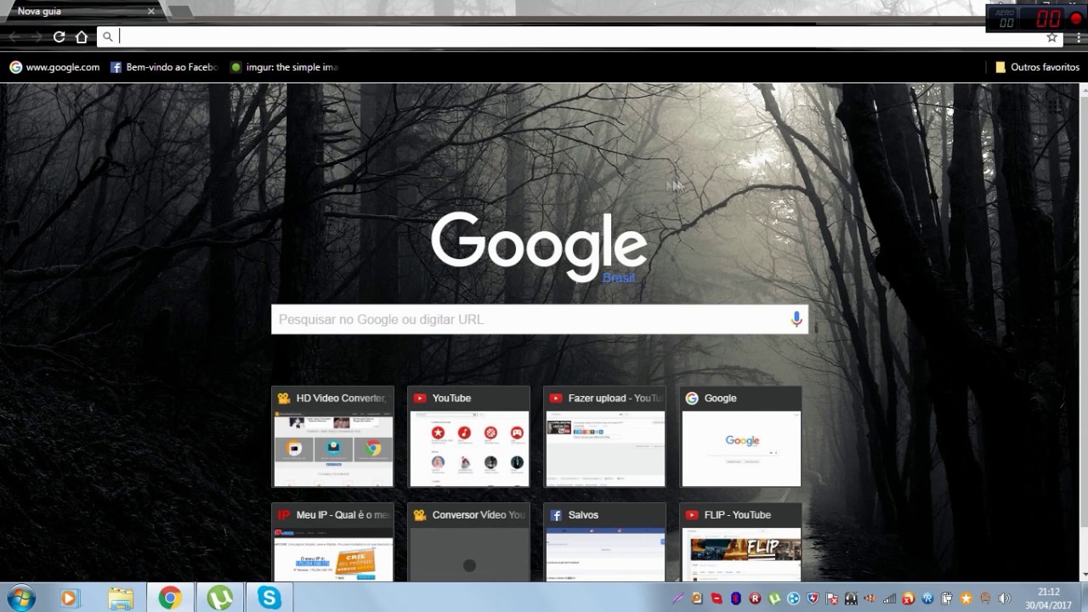Click the Home icon in toolbar
The height and width of the screenshot is (612, 1088).
click(82, 37)
